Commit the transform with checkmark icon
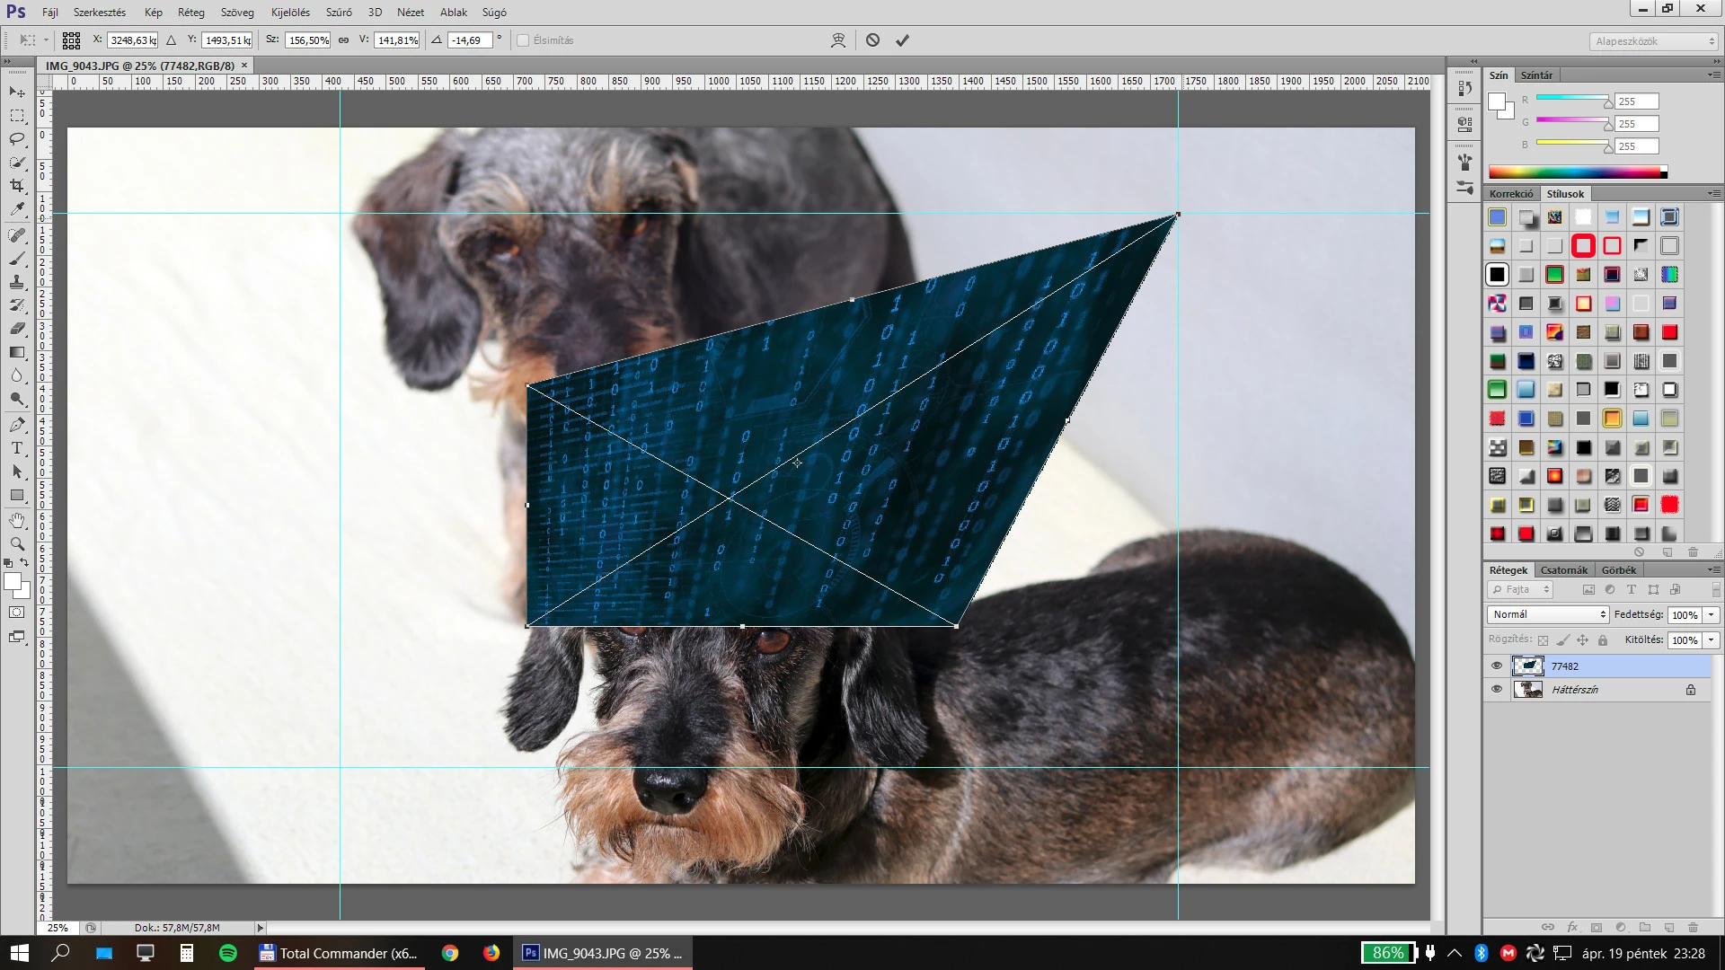1725x970 pixels. click(902, 40)
